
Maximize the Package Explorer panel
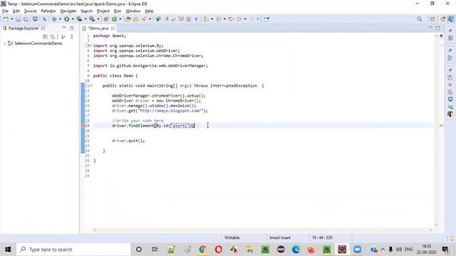tap(72, 28)
